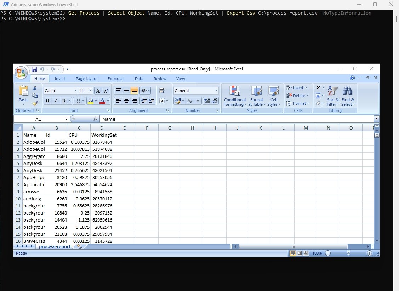This screenshot has width=399, height=291.
Task: Merge and center selected cells
Action: (x=162, y=101)
